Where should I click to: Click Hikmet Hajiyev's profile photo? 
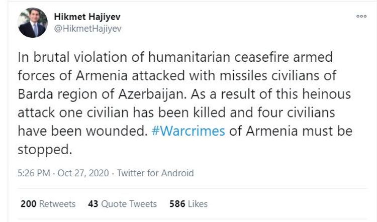32,23
